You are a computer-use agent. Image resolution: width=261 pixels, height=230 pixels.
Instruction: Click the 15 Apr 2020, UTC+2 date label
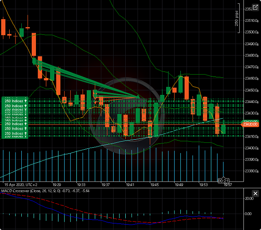[21, 185]
